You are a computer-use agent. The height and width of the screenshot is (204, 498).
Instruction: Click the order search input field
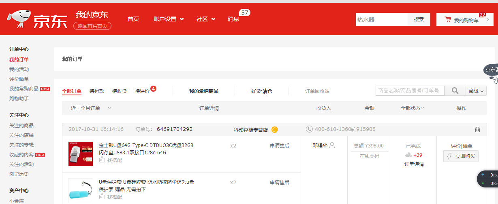pyautogui.click(x=410, y=91)
